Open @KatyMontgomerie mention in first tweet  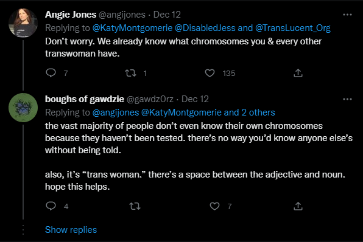pos(132,28)
